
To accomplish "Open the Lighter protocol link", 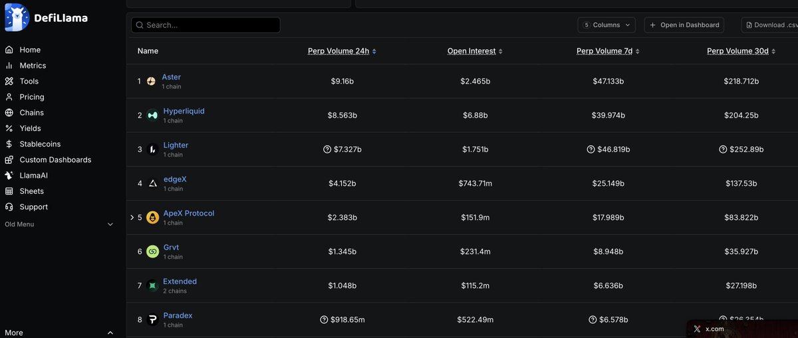I will click(x=176, y=145).
